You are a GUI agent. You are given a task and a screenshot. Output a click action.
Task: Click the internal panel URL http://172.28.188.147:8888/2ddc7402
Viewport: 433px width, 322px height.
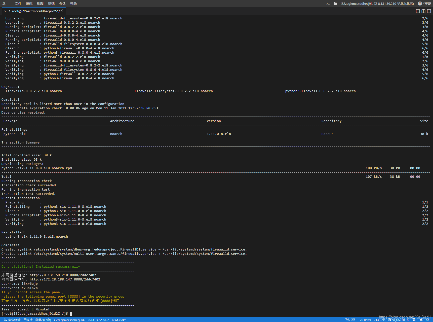tap(65, 279)
